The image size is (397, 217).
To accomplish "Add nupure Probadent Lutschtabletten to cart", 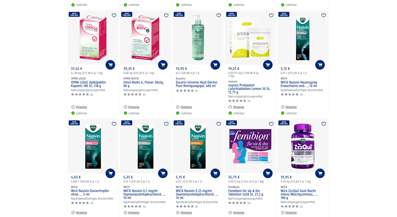I will (x=268, y=65).
